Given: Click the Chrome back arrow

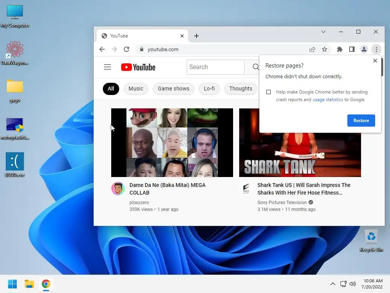Looking at the screenshot, I should (102, 49).
